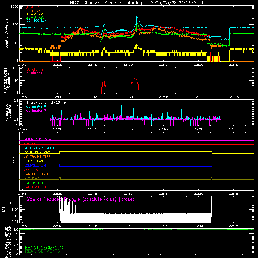Image resolution: width=258 pixels, height=258 pixels.
Task: Click the AAZ_FLAG label
Action: [32, 178]
